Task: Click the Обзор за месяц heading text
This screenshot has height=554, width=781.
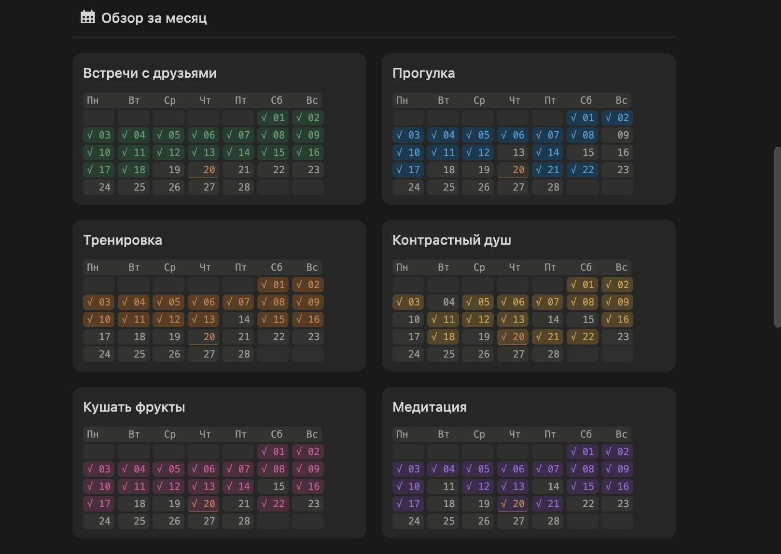Action: [154, 18]
